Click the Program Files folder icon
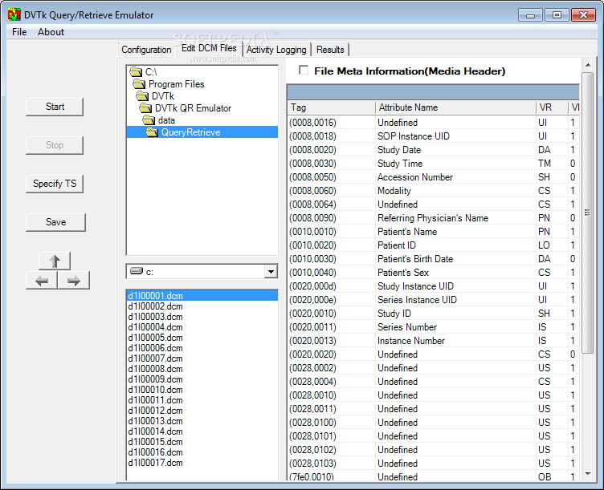The width and height of the screenshot is (604, 490). point(139,84)
